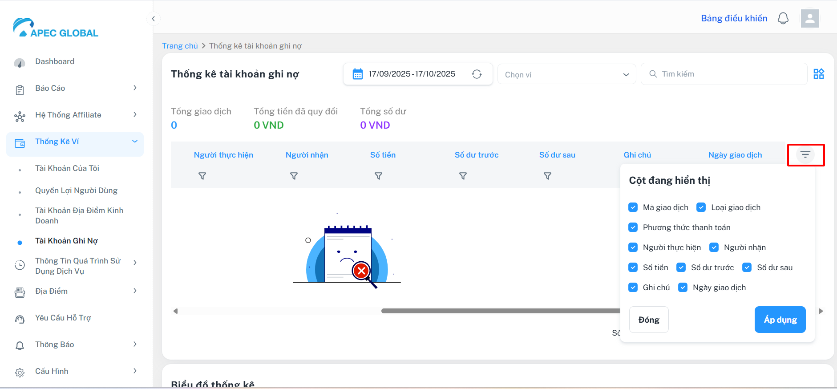
Task: Uncheck the Mã giao dịch checkbox
Action: tap(633, 207)
